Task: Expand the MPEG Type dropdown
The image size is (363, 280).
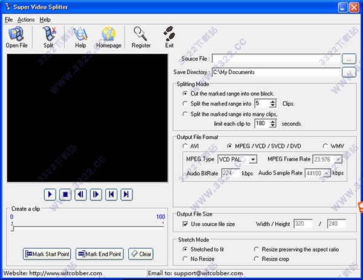Action: 253,159
